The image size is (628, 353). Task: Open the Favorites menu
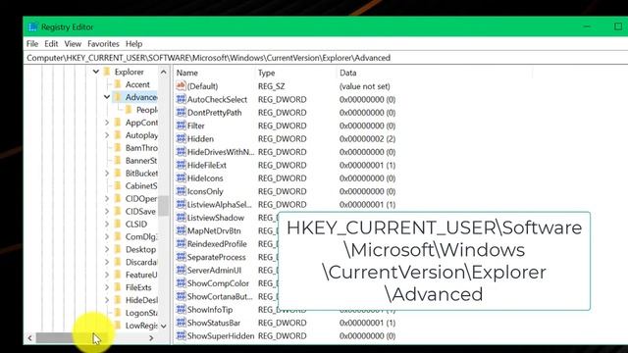[x=103, y=43]
